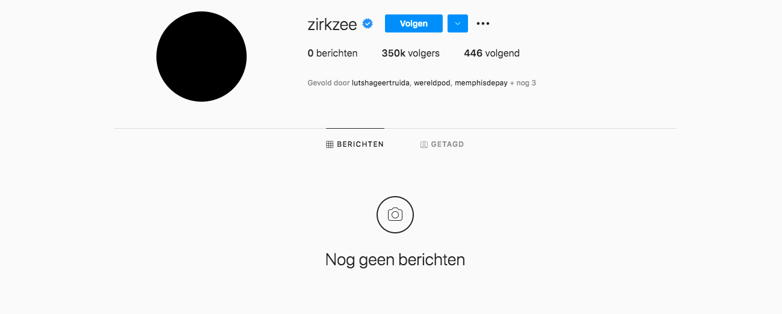
Task: Show more followers via '+ nog 3'
Action: coord(523,83)
